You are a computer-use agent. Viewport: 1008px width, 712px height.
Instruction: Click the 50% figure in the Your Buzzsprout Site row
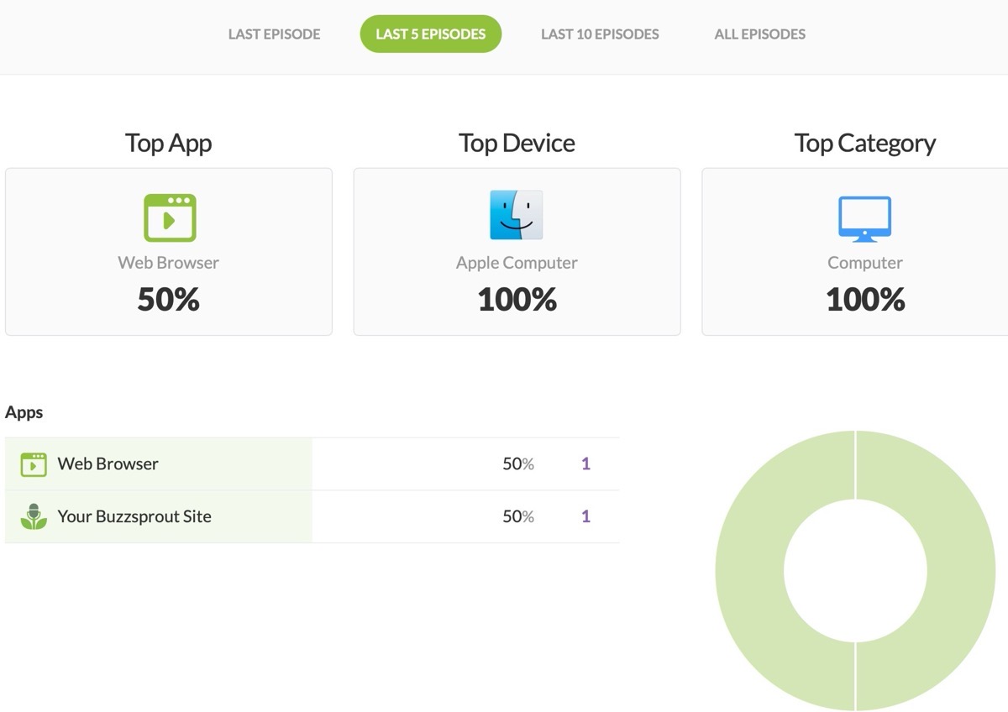coord(517,516)
